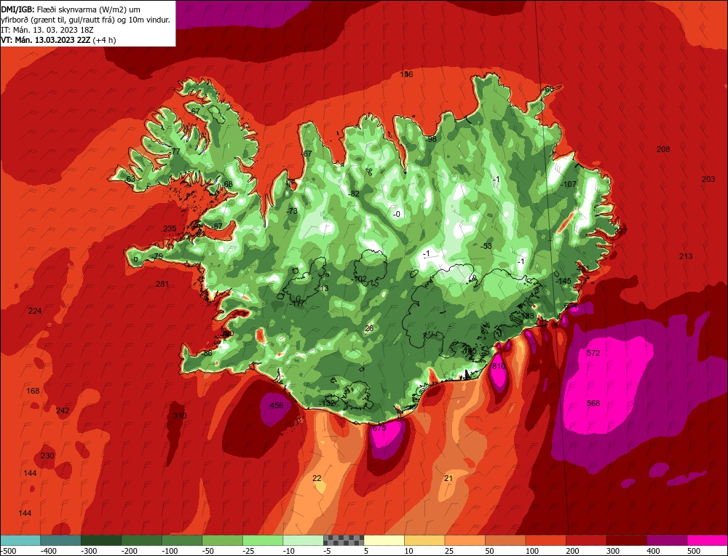The image size is (728, 556).
Task: Click the -82 value in north Iceland
Action: pyautogui.click(x=354, y=194)
